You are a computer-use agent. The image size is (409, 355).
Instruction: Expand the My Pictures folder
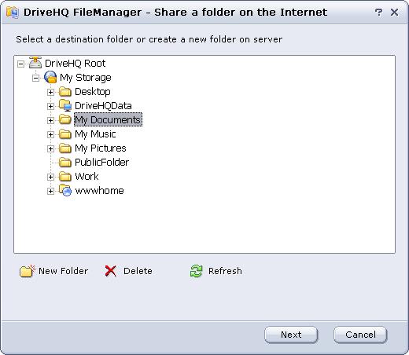(50, 148)
